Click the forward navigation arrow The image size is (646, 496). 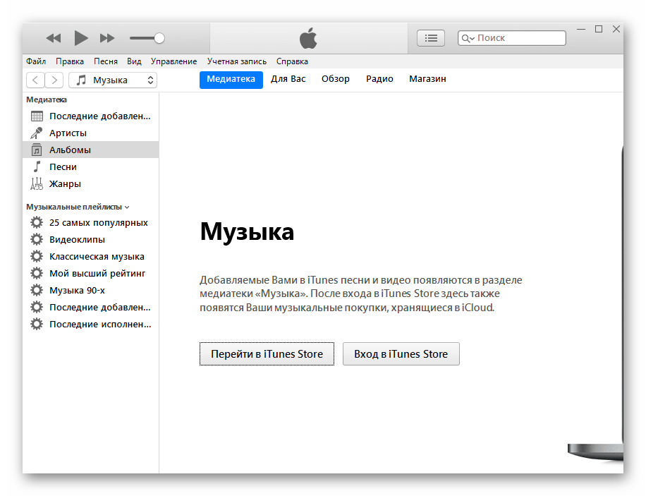tap(54, 80)
